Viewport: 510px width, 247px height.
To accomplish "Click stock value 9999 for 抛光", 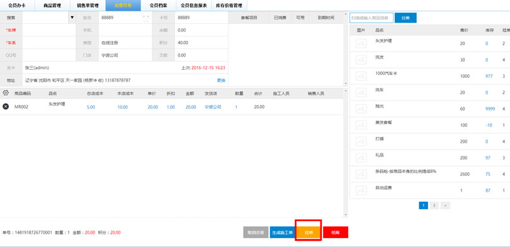I will [x=490, y=109].
